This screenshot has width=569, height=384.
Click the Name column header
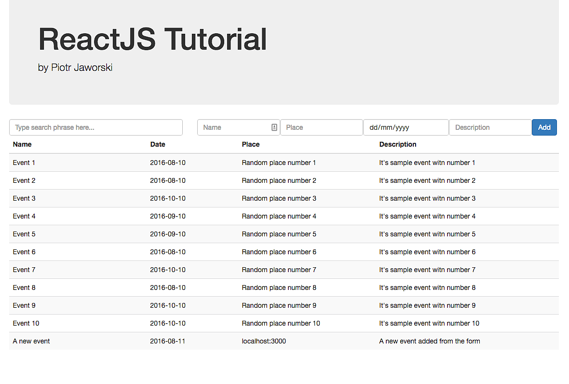[22, 144]
